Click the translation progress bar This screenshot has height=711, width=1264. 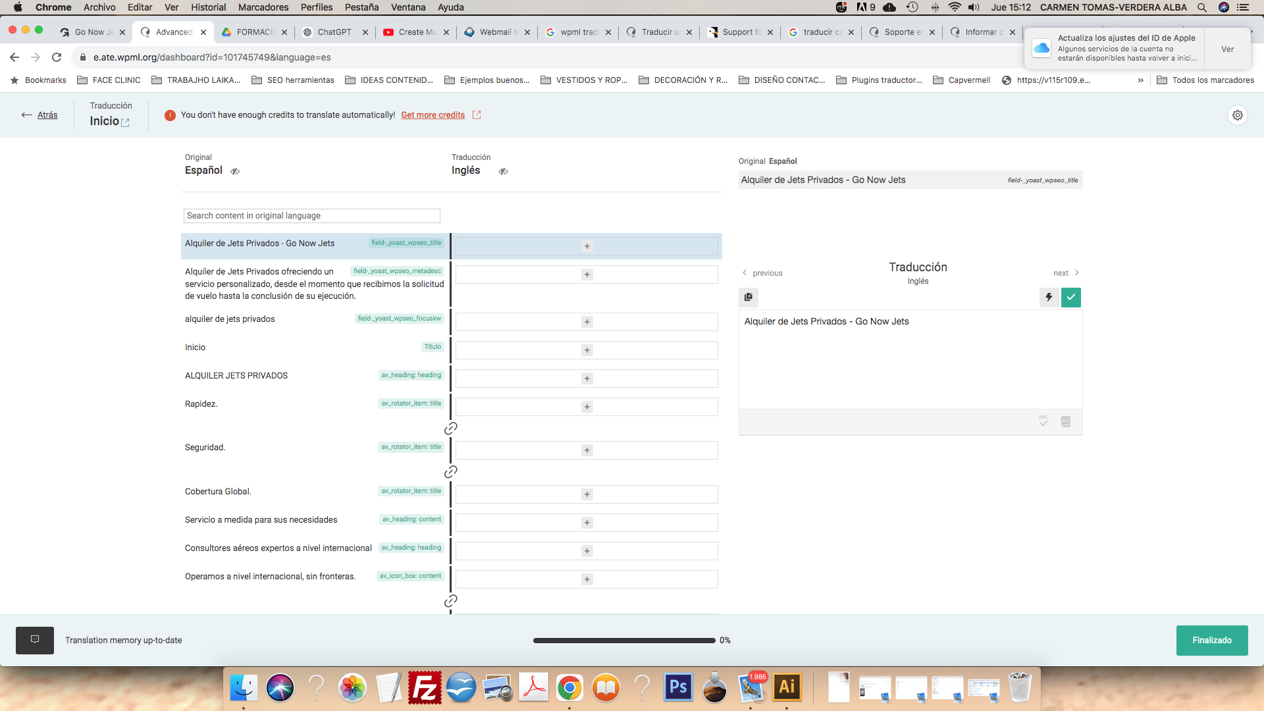pos(624,641)
